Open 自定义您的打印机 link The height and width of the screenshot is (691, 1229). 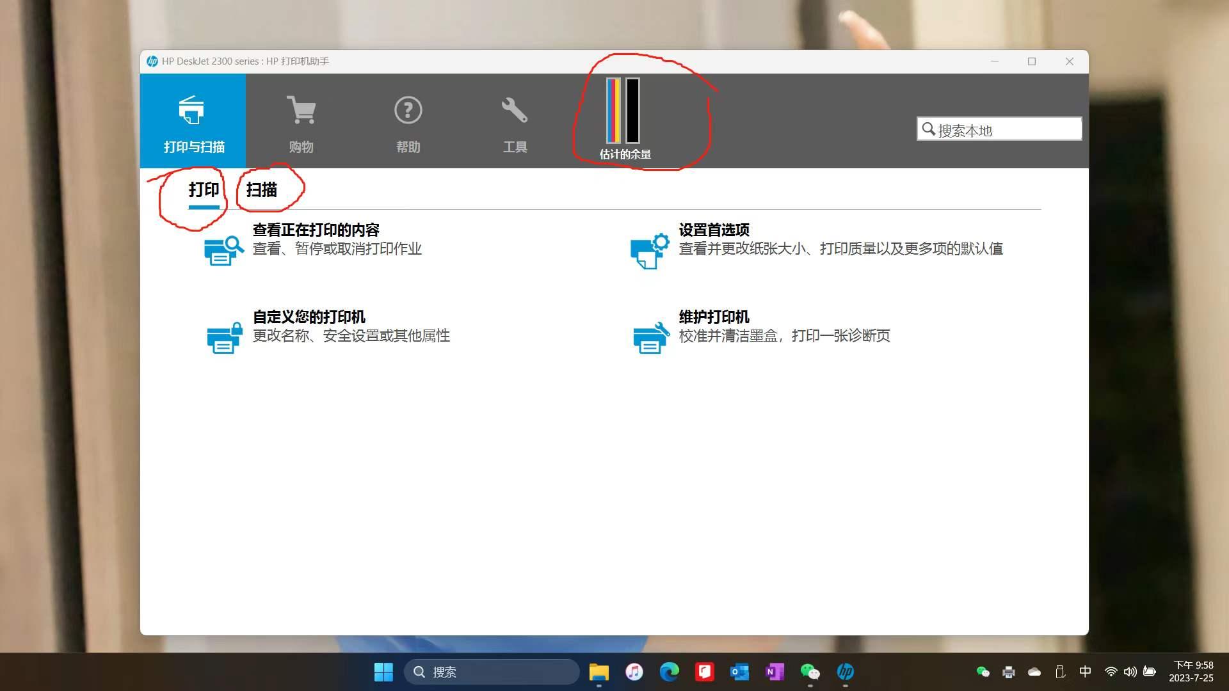[309, 317]
